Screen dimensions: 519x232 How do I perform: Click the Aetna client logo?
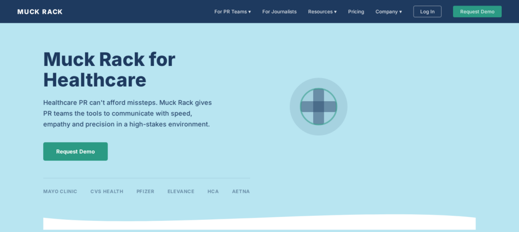tap(241, 191)
